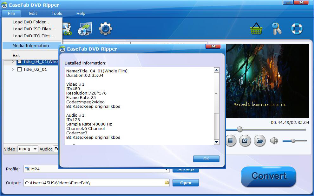Minimize the EaseFab main window
Screen dimensions: 314x196
pyautogui.click(x=288, y=3)
